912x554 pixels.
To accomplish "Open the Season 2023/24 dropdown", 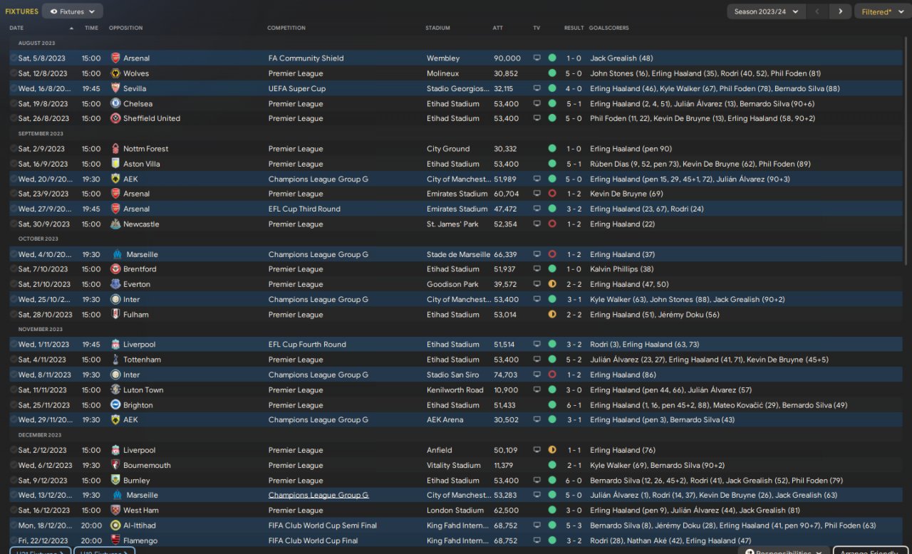I will [767, 11].
